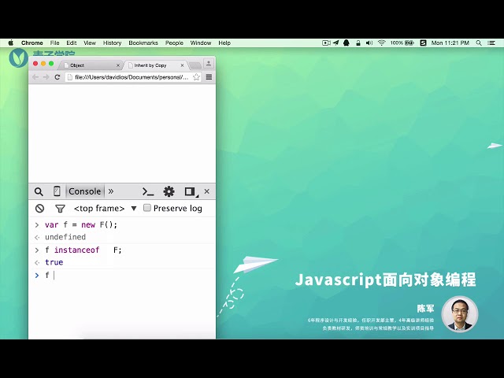Toggle the console filter funnel

tap(60, 209)
